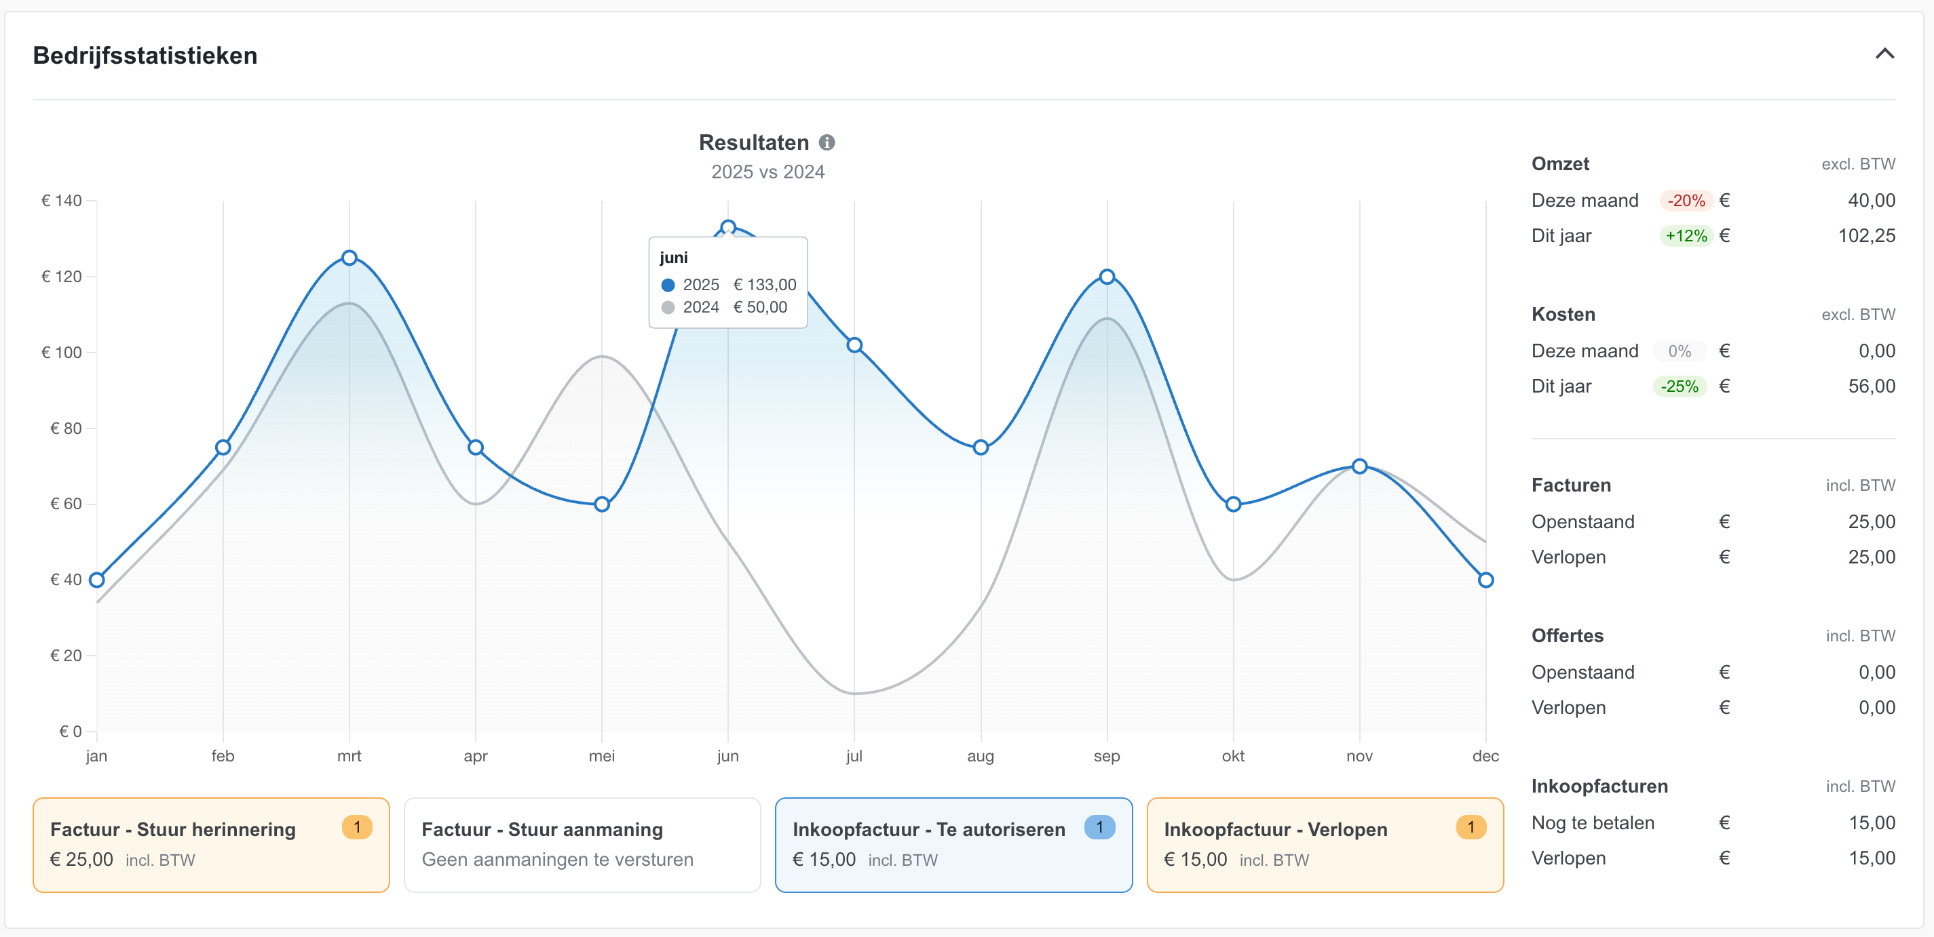The width and height of the screenshot is (1934, 937).
Task: Click the -25% Kosten Dit jaar badge
Action: (x=1680, y=387)
